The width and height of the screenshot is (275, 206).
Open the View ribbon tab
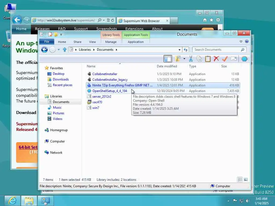[x=92, y=42]
